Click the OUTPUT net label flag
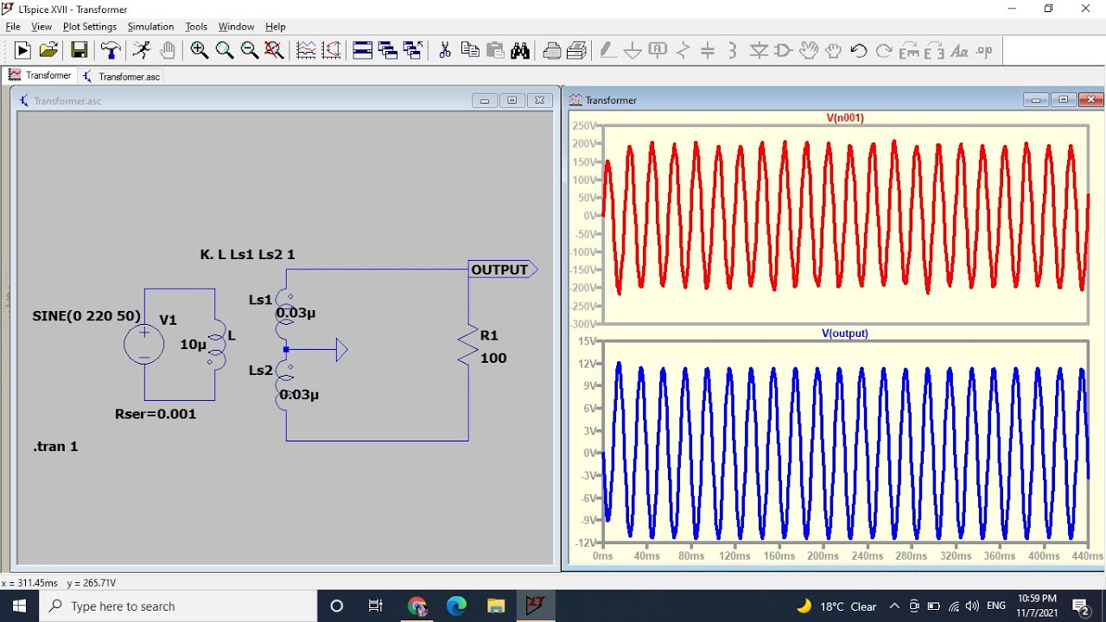The height and width of the screenshot is (622, 1106). tap(502, 270)
